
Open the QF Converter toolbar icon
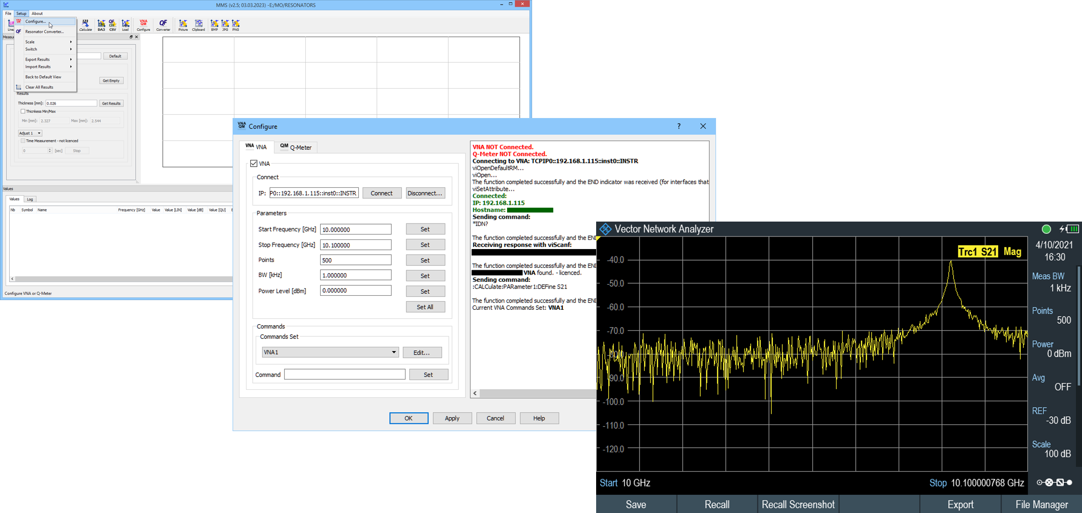point(163,25)
